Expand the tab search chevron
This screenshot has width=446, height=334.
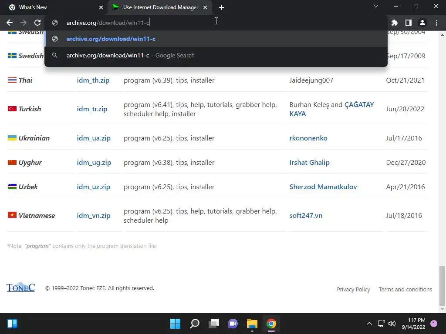[x=376, y=6]
